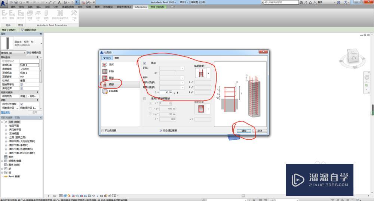374x201 pixels.
Task: Toggle the 房间边界 checkbox in properties
Action: tap(22, 88)
